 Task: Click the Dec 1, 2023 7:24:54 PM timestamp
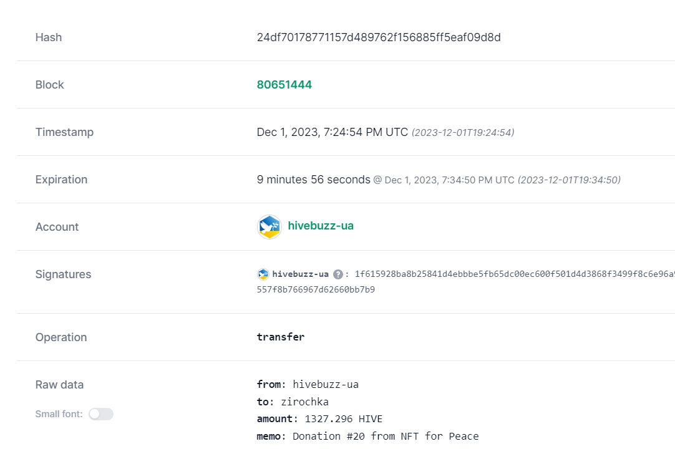333,132
